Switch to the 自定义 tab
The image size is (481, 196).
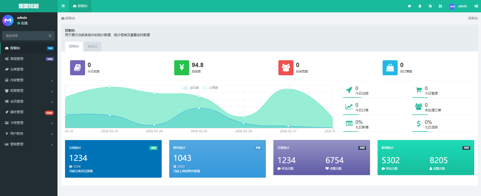(93, 46)
